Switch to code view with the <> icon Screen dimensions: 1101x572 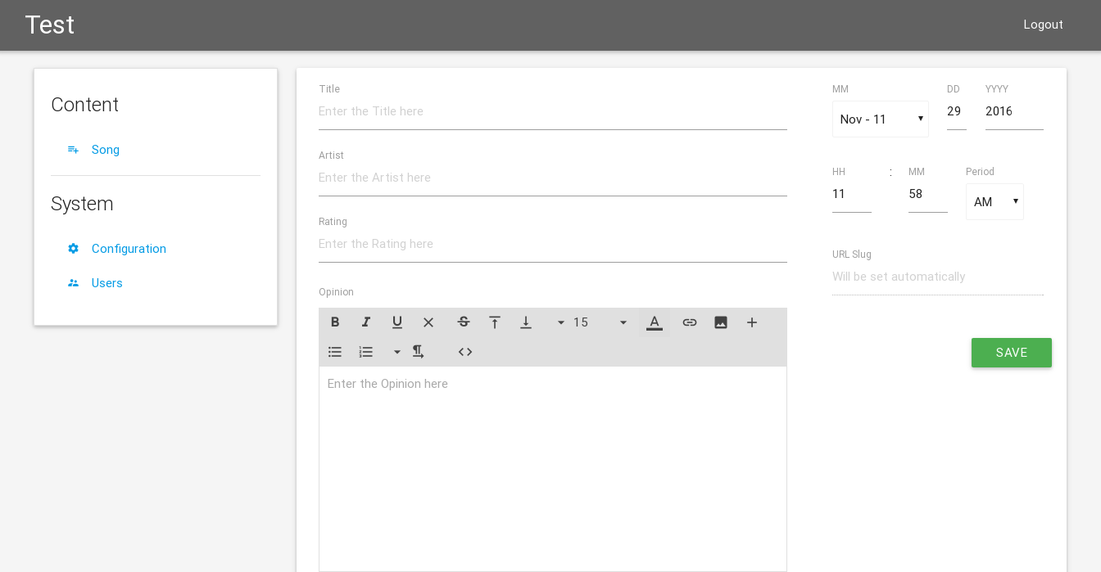[x=465, y=352]
